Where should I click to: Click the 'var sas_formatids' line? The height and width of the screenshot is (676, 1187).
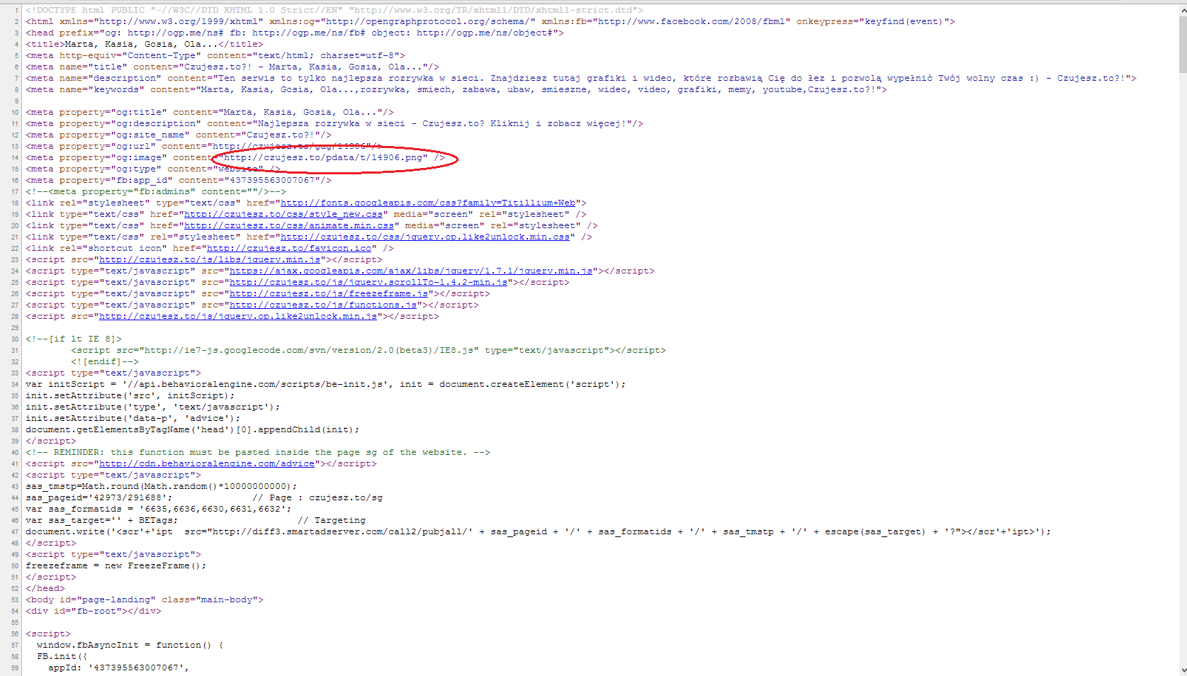click(x=159, y=509)
